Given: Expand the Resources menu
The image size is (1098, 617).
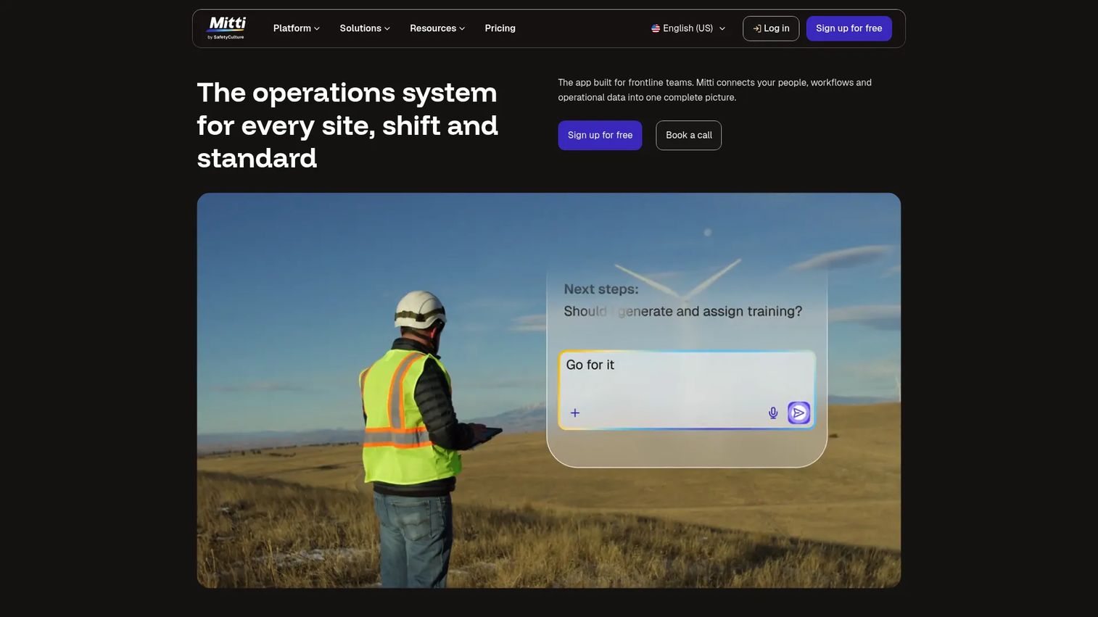Looking at the screenshot, I should tap(437, 28).
